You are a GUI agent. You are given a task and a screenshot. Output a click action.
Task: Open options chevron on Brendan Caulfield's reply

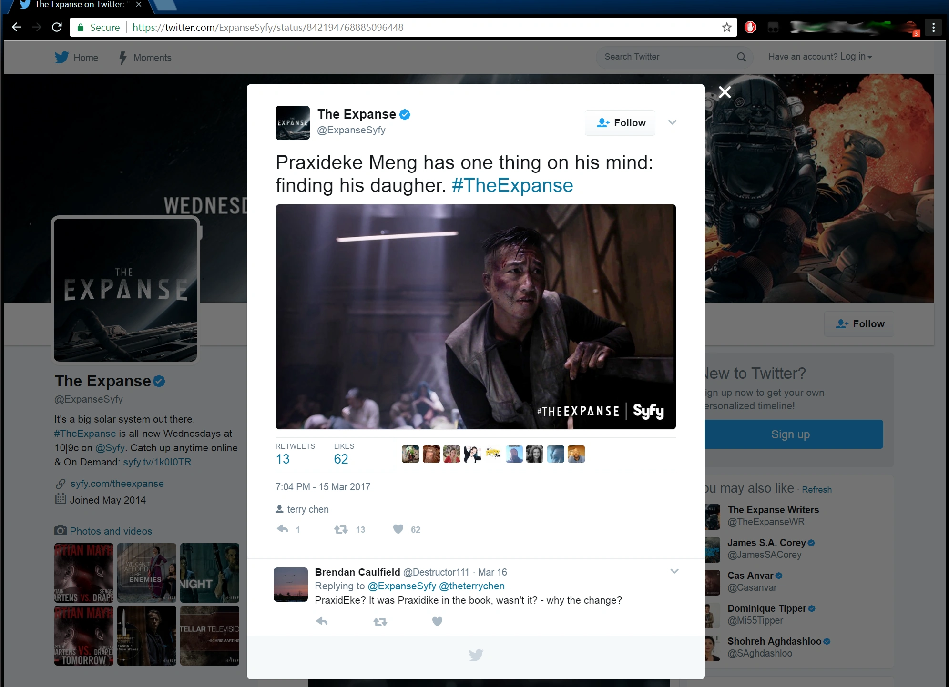coord(674,571)
